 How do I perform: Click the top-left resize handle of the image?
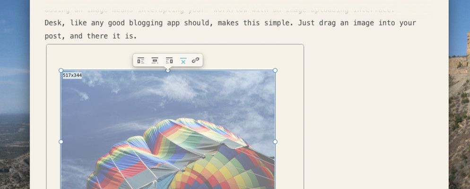pyautogui.click(x=61, y=70)
